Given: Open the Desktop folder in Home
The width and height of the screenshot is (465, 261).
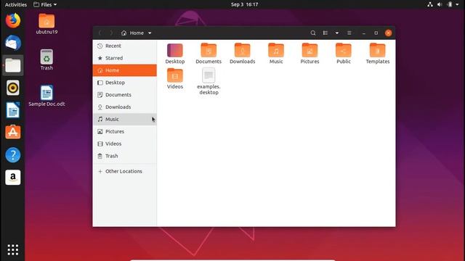Looking at the screenshot, I should pos(175,51).
